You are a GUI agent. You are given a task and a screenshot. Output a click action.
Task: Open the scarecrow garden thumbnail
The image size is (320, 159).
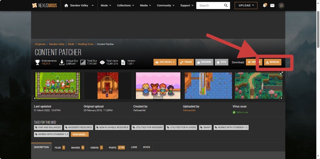pos(58,86)
